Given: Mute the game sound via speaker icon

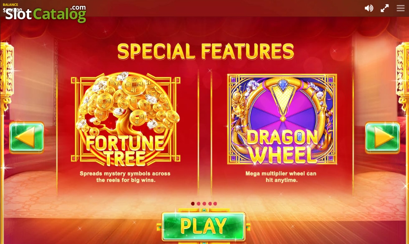Looking at the screenshot, I should 369,8.
